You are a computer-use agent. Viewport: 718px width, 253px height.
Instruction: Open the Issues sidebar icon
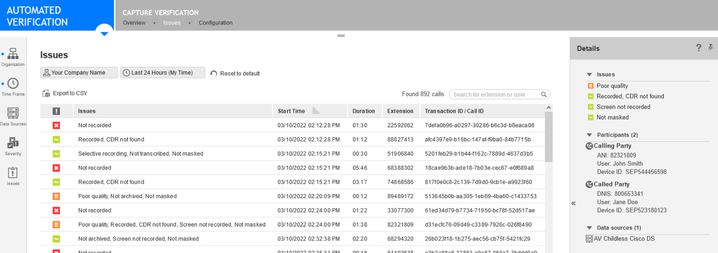13,173
